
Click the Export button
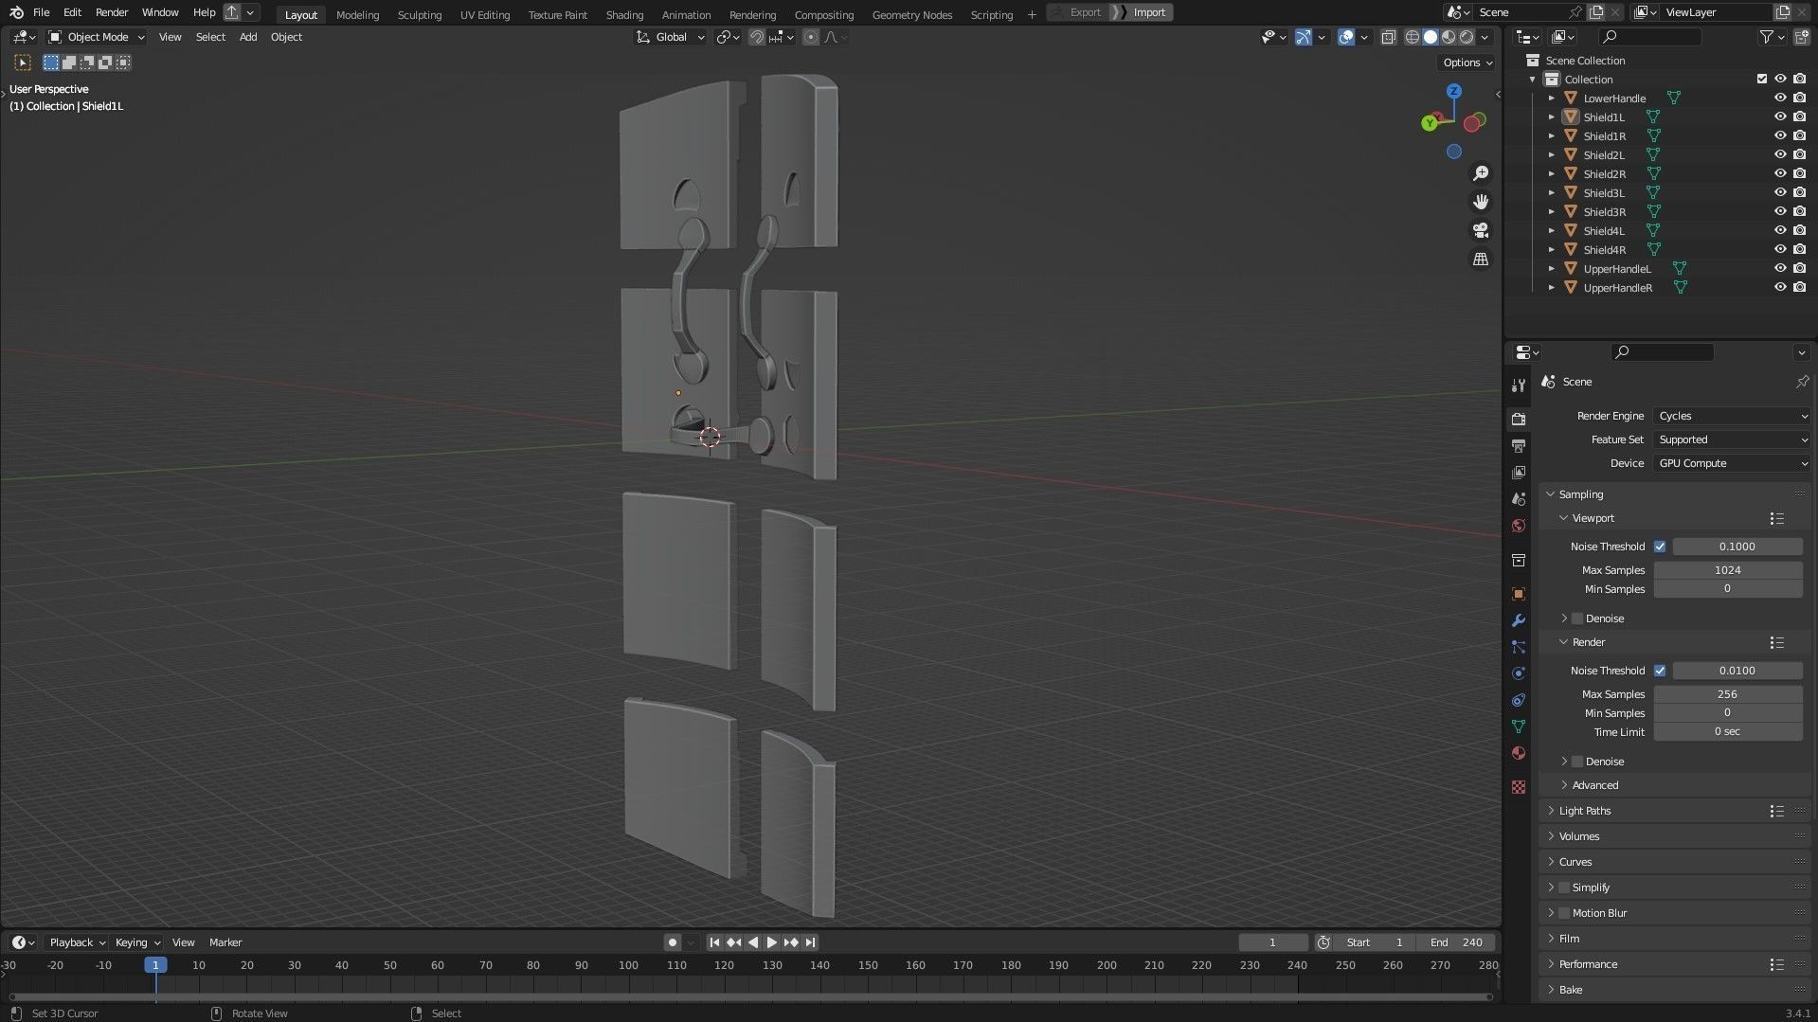pos(1078,12)
